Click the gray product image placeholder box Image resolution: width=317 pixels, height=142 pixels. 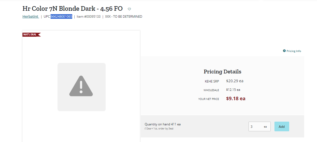point(82,87)
